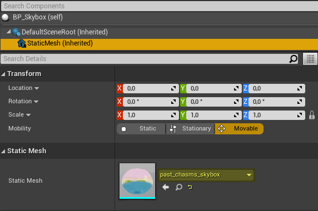Set Mobility to Static
The height and width of the screenshot is (211, 318).
(141, 129)
